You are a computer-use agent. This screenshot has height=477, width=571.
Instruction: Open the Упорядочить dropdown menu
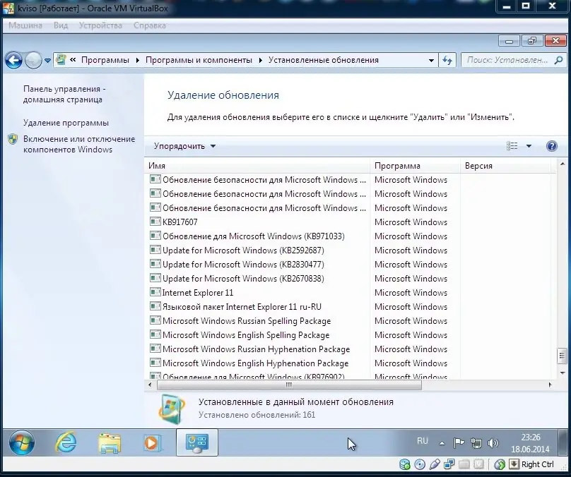184,146
